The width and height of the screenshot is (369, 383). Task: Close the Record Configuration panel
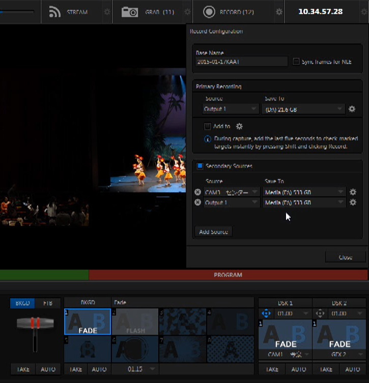tap(345, 257)
